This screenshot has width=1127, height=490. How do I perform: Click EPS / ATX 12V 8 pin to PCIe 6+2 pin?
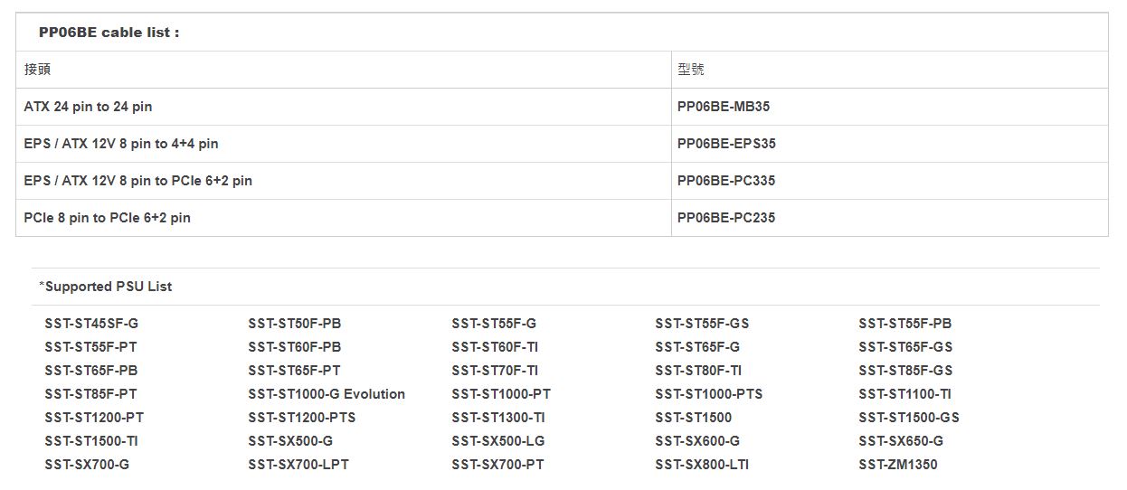(x=138, y=181)
